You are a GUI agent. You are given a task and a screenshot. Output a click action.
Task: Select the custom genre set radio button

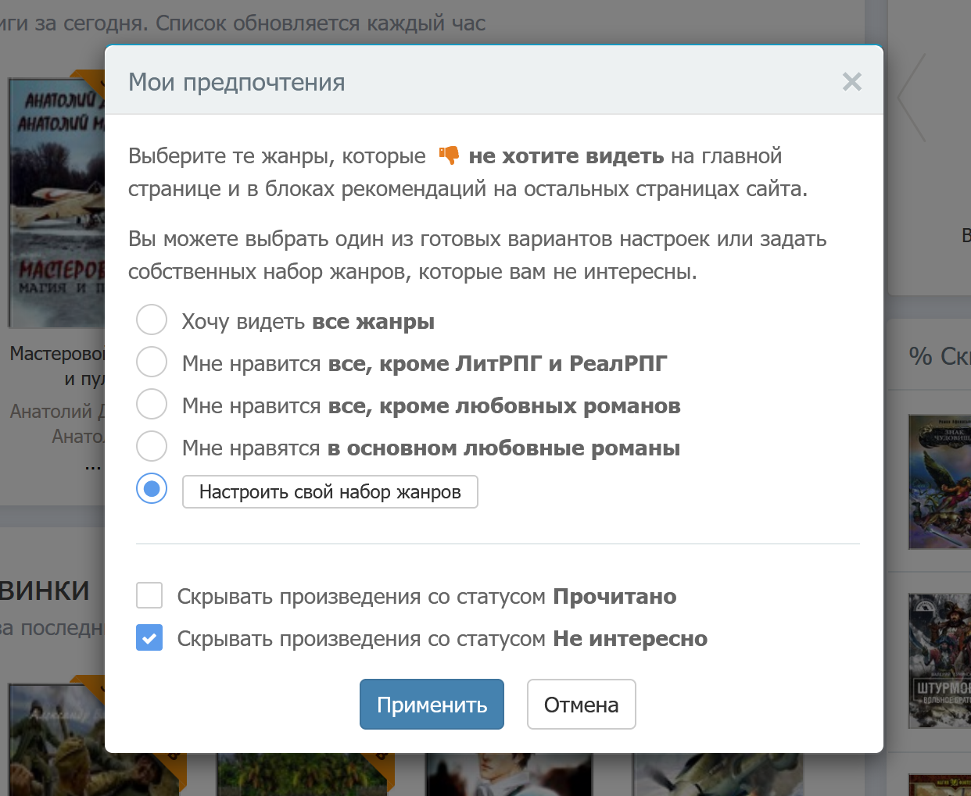click(x=152, y=489)
